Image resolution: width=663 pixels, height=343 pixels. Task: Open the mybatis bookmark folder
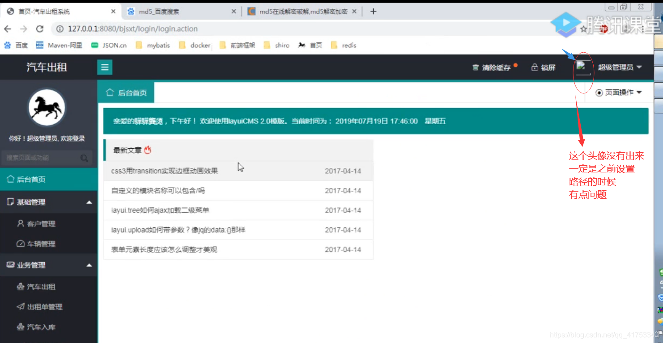point(153,45)
